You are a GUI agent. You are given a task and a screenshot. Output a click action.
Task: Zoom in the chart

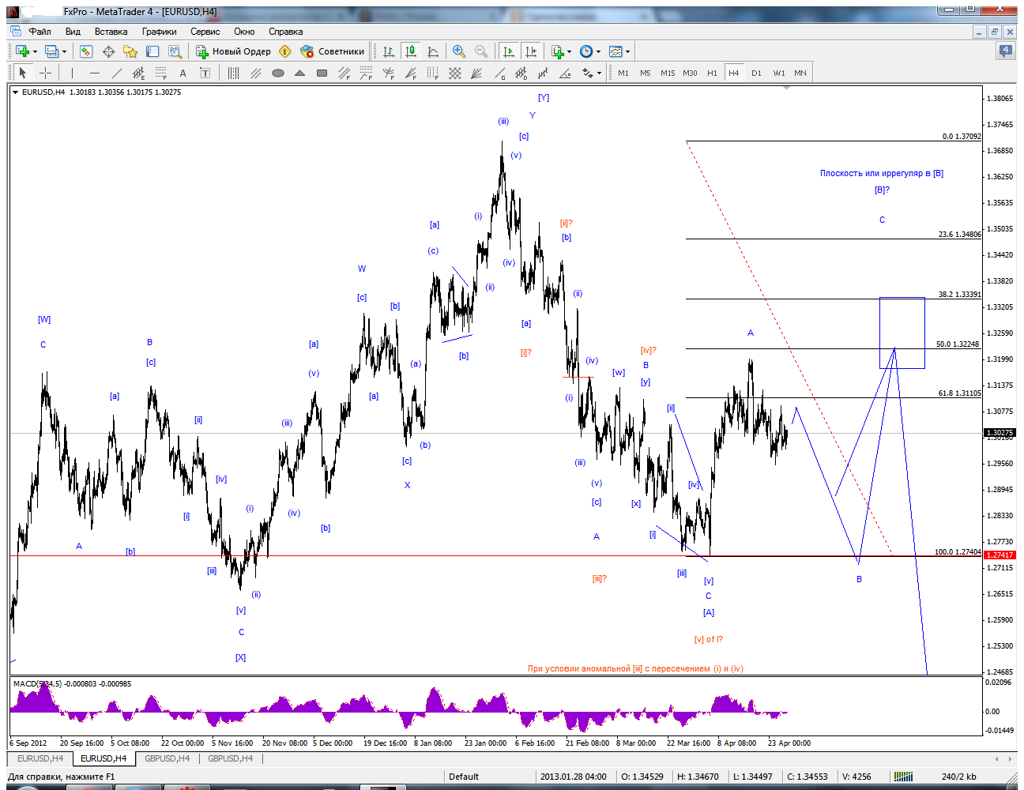(x=458, y=51)
